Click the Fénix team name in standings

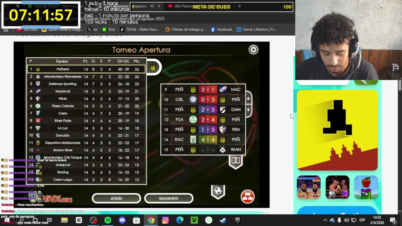point(63,99)
